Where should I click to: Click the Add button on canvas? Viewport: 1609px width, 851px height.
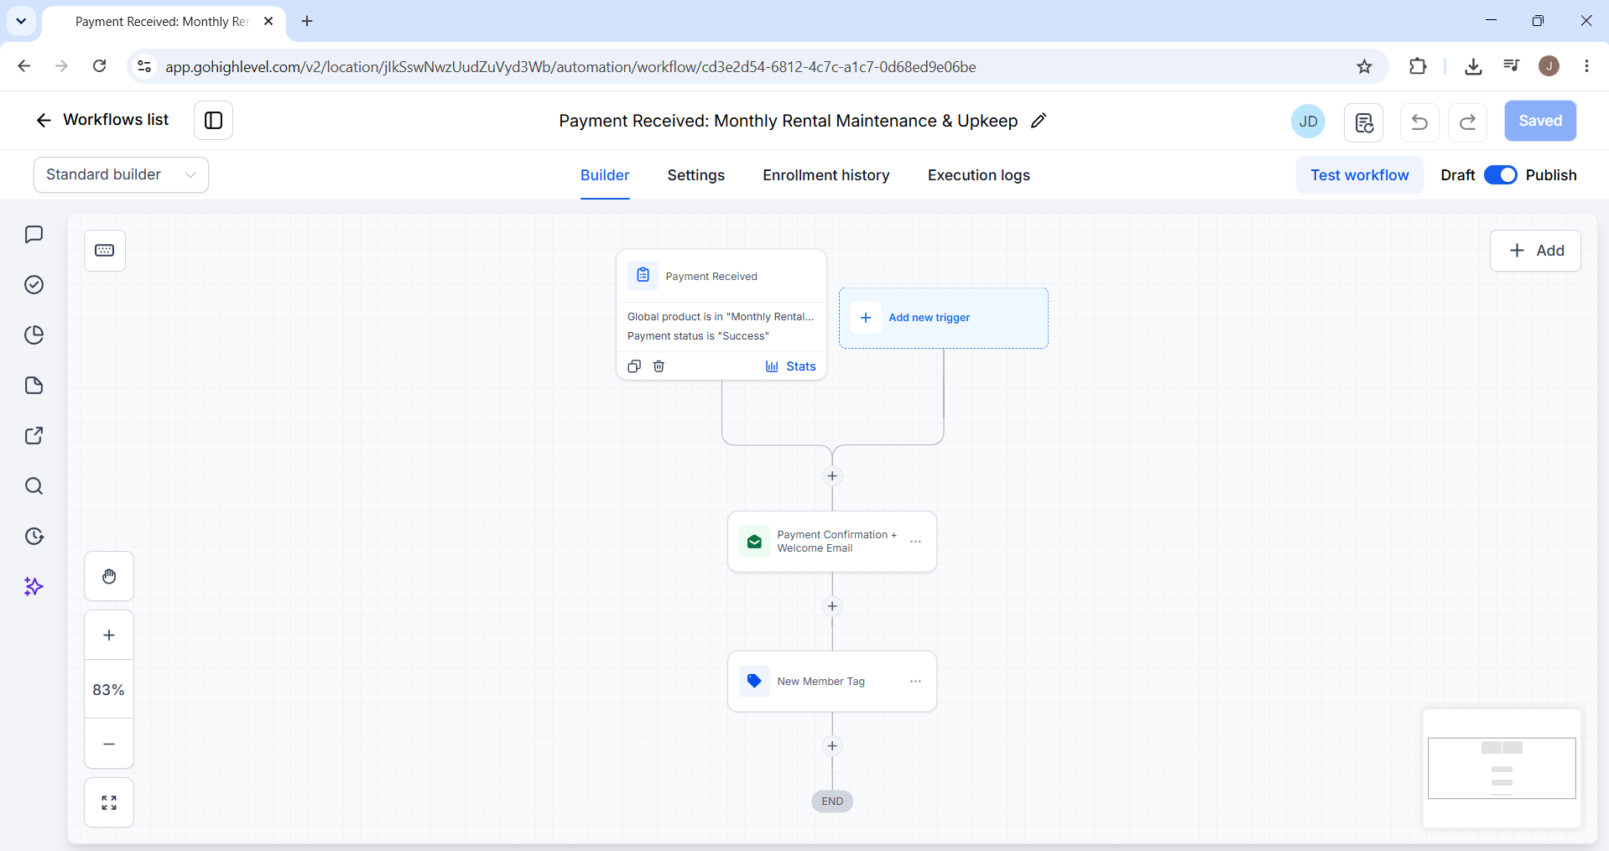click(1535, 251)
